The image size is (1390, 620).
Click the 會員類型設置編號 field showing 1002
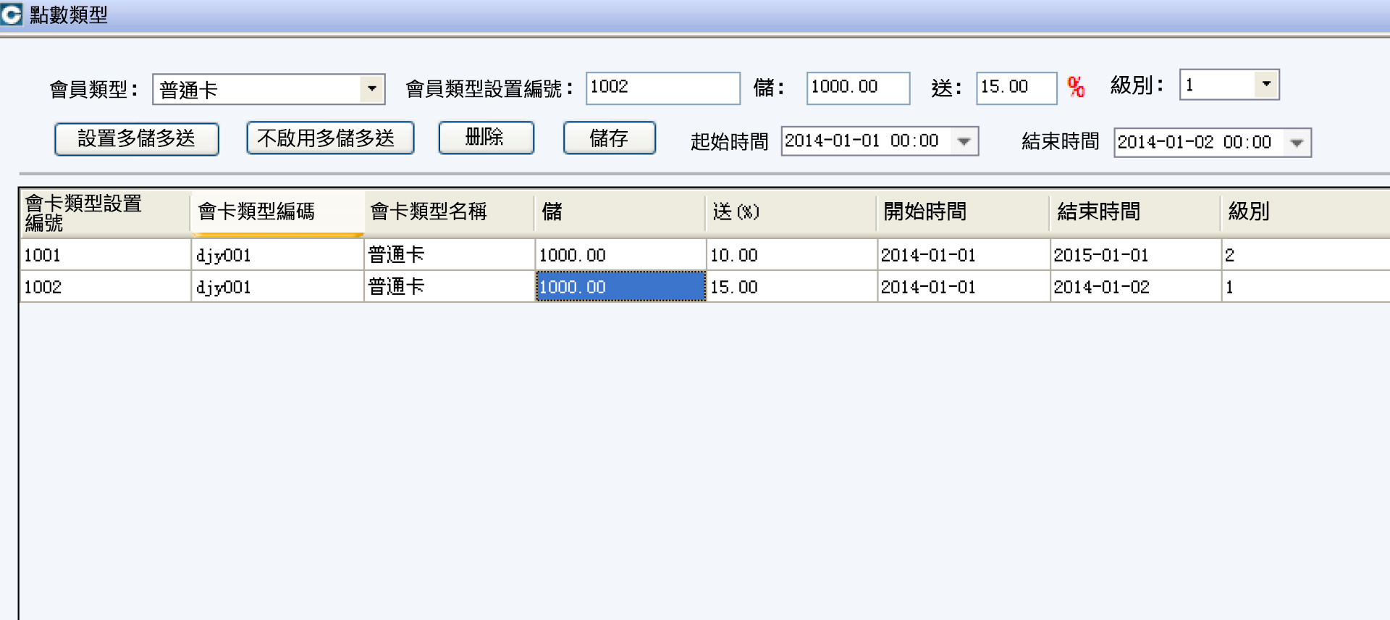tap(662, 88)
